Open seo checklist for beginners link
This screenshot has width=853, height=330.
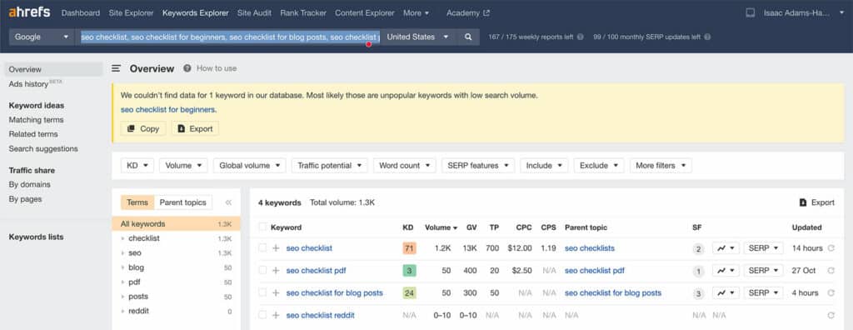tap(168, 109)
